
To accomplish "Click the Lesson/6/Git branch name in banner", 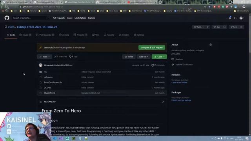I will pos(50,48).
